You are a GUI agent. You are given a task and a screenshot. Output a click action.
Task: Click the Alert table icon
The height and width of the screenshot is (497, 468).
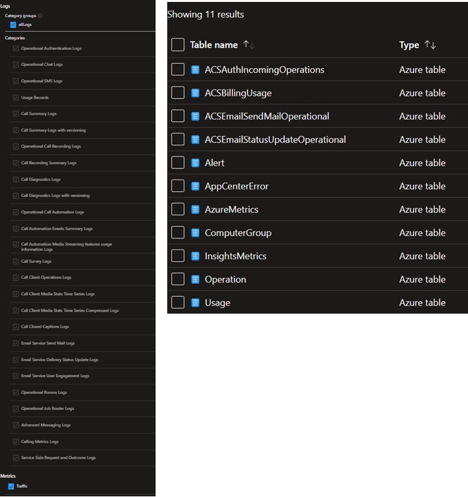195,163
